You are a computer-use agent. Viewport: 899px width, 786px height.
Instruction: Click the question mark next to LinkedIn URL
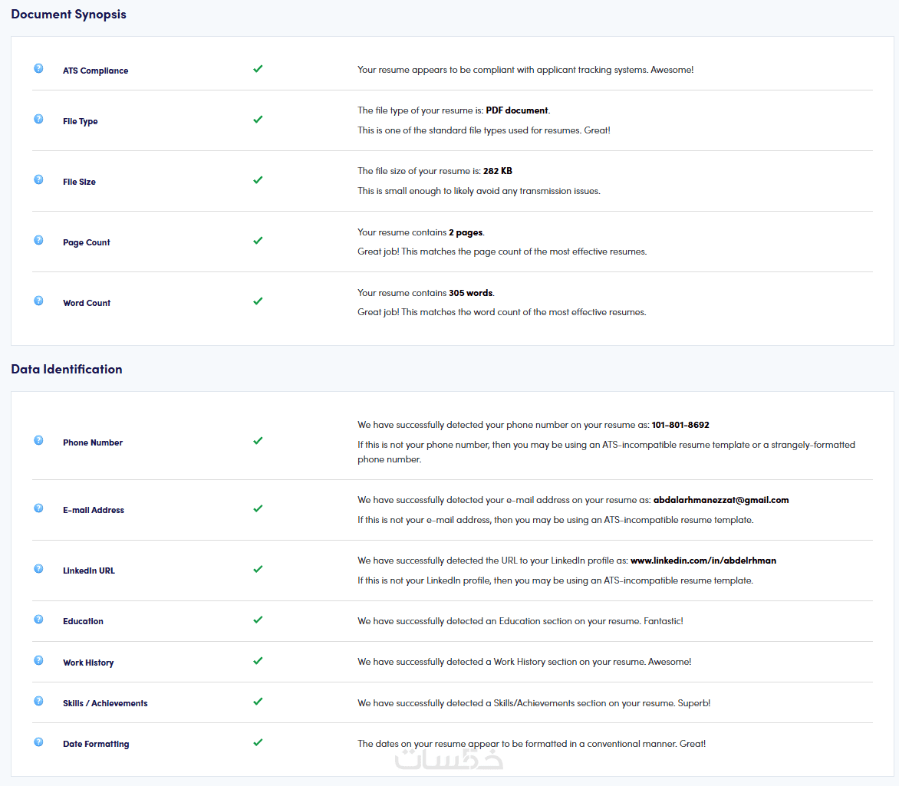coord(38,568)
